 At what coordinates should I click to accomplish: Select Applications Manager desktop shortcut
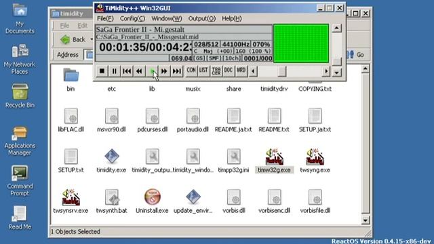[20, 141]
